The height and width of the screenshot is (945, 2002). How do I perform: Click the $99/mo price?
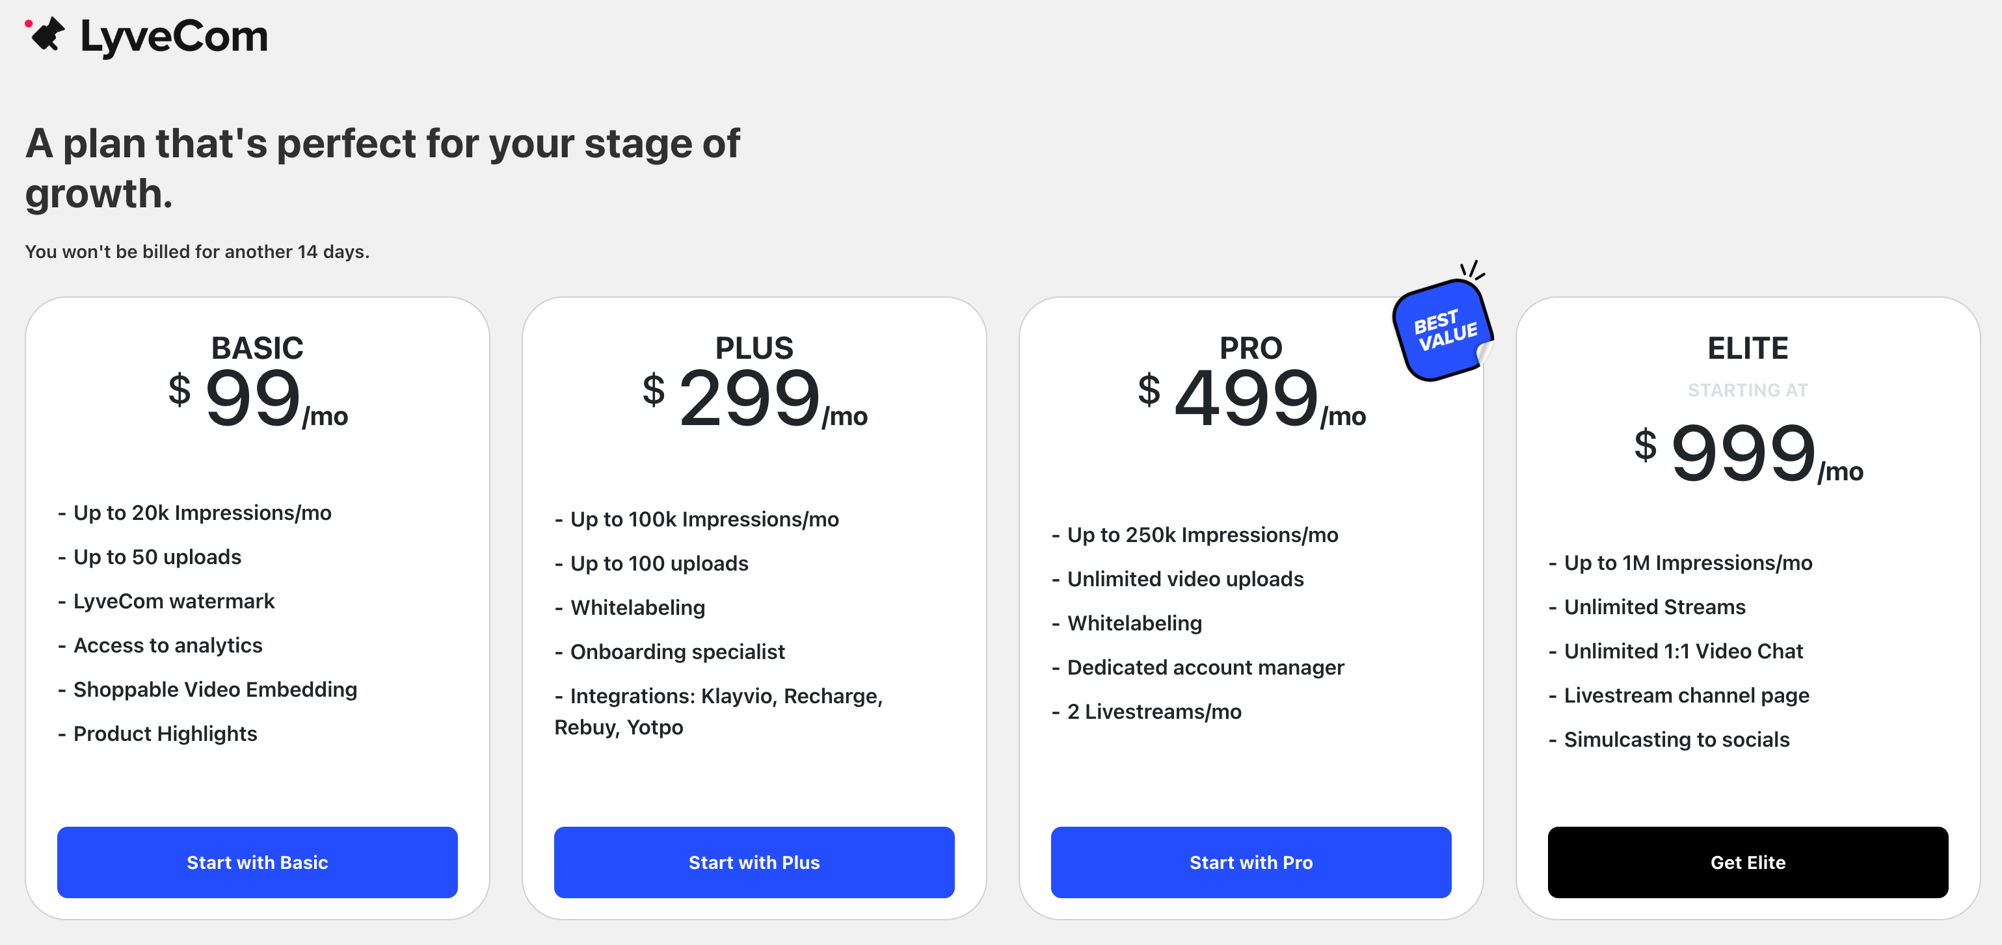click(x=258, y=398)
